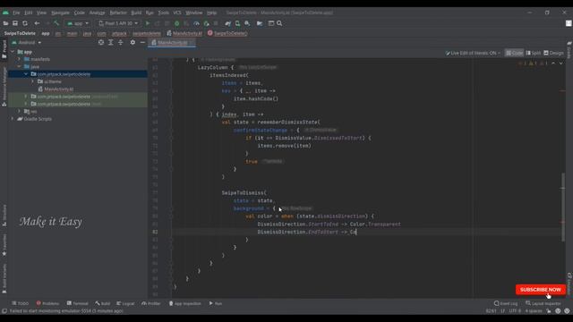The image size is (573, 322).
Task: Click the UTF-8 encoding in status bar
Action: (515, 311)
